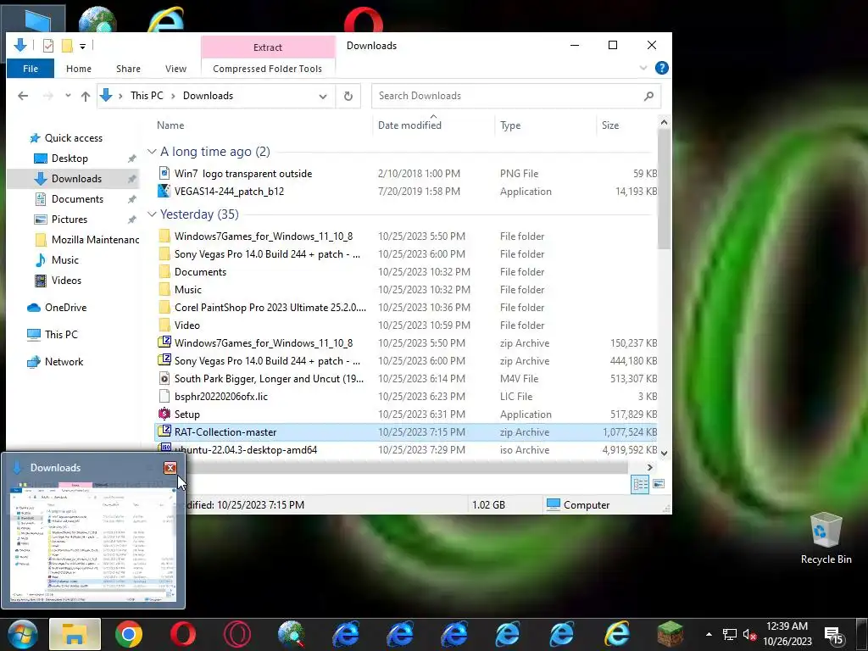Expand the ribbon with the chevron
This screenshot has height=651, width=868.
[x=643, y=68]
